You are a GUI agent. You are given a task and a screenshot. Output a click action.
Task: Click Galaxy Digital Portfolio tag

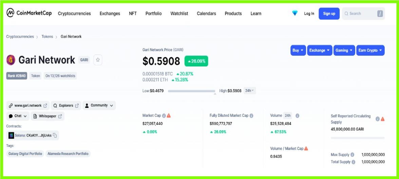coord(25,154)
